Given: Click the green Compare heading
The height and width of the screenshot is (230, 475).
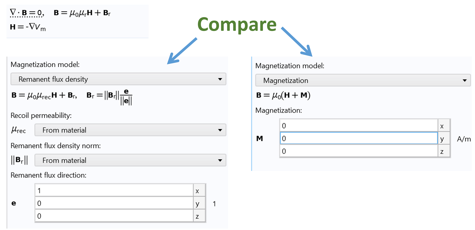Looking at the screenshot, I should coord(237,24).
